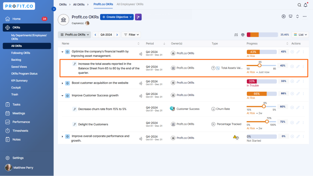
Task: Open alignment icon for Optimize financial health objective
Action: [141, 54]
